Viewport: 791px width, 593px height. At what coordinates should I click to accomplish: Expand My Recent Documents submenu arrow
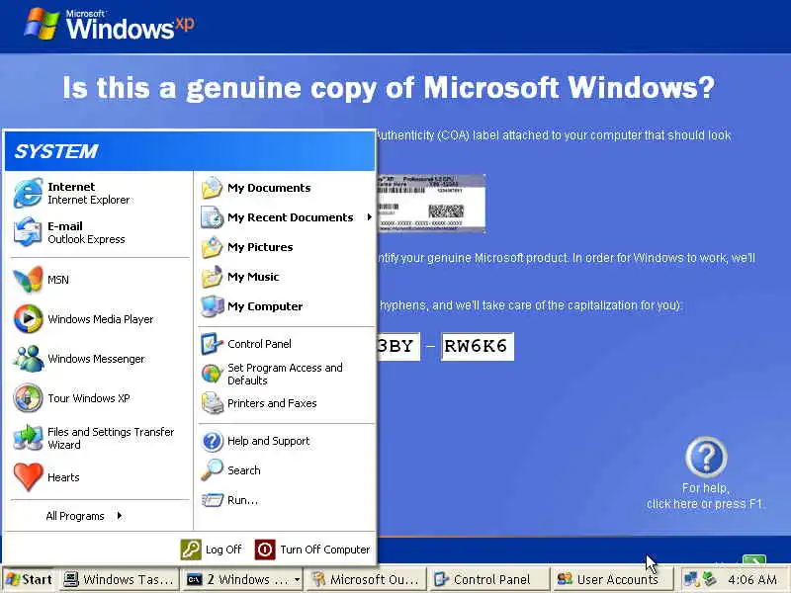point(369,217)
